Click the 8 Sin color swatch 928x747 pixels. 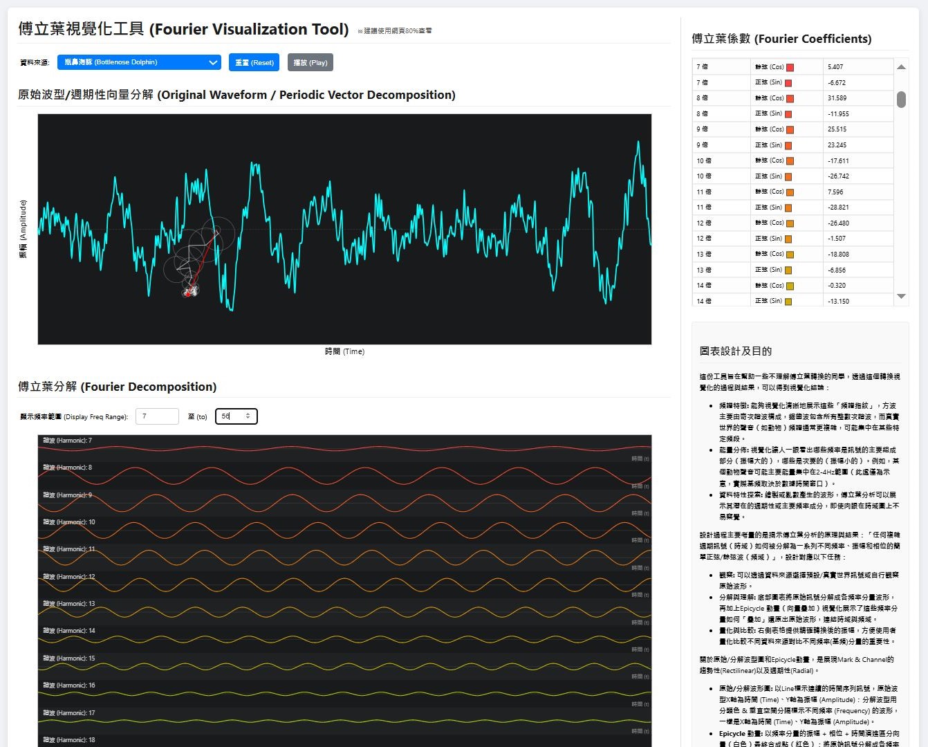788,114
